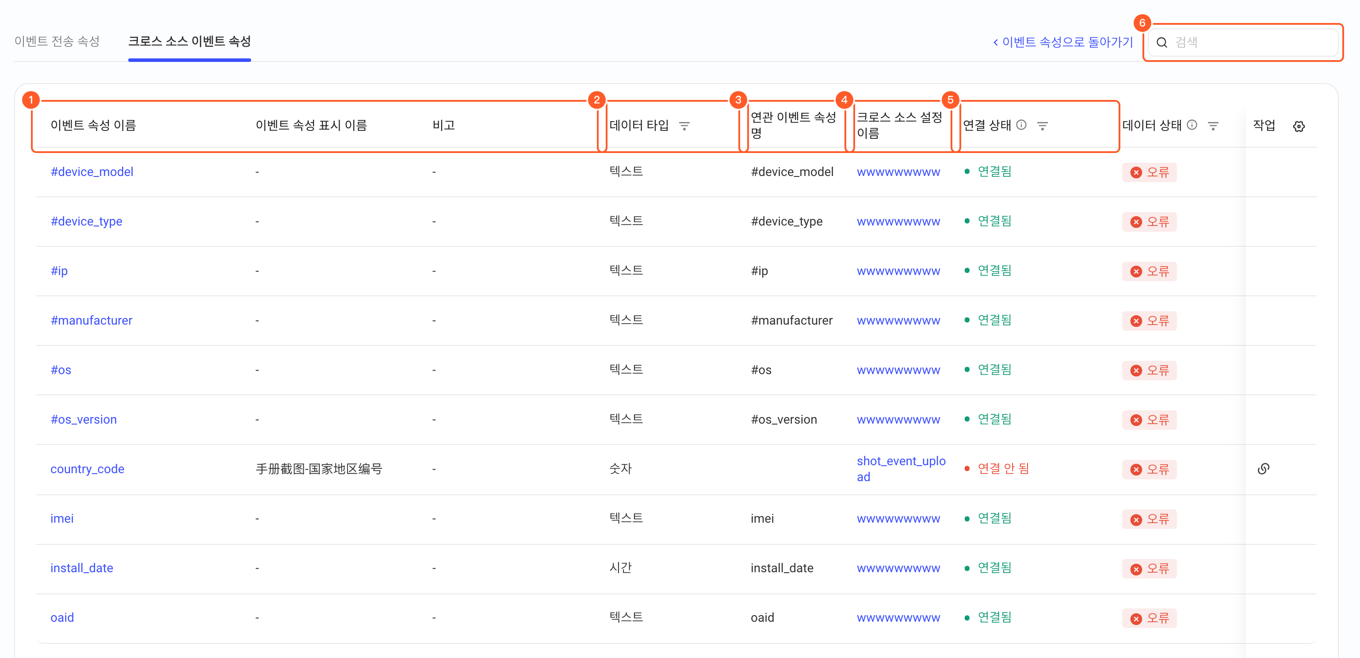Click 오류 badge in country_code row
The image size is (1360, 658).
[1150, 470]
